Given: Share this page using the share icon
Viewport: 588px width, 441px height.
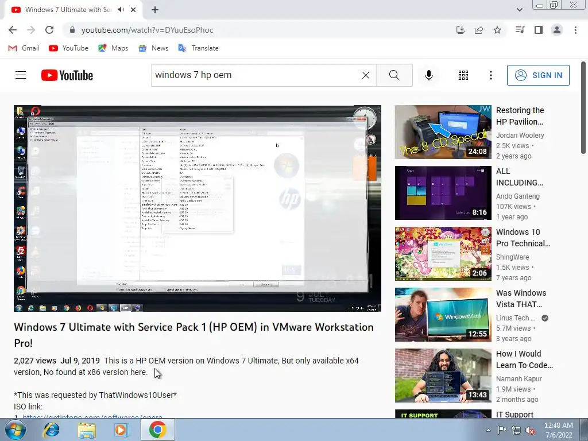Looking at the screenshot, I should point(479,30).
